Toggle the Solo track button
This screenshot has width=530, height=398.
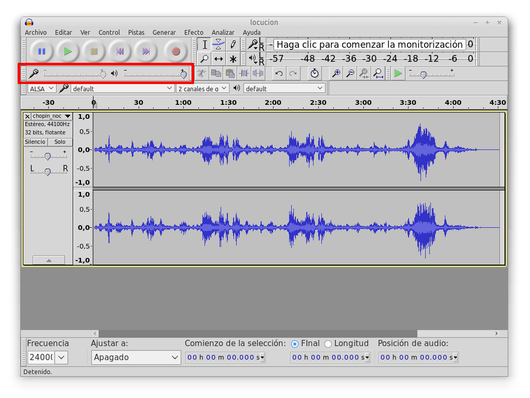pyautogui.click(x=60, y=142)
